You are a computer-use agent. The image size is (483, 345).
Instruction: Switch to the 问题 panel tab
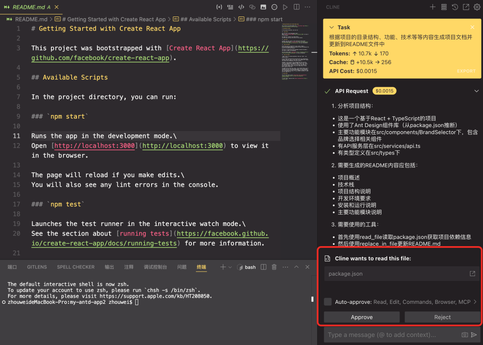click(x=182, y=267)
